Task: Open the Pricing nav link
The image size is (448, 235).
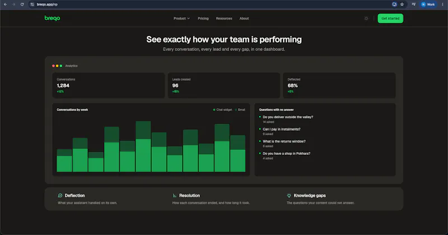Action: click(x=203, y=19)
